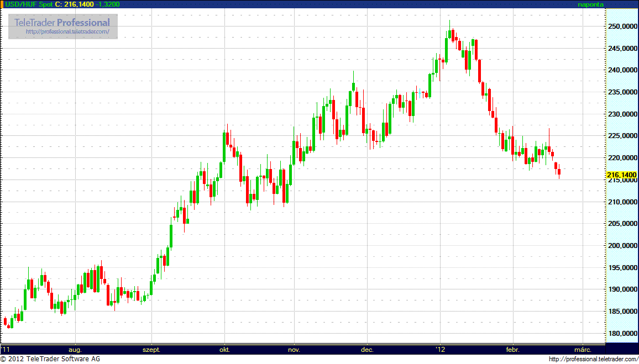
Task: Click the febr. month label
Action: [x=512, y=349]
